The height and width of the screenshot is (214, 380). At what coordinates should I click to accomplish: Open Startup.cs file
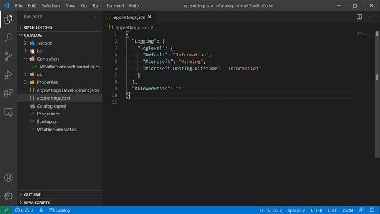59,121
